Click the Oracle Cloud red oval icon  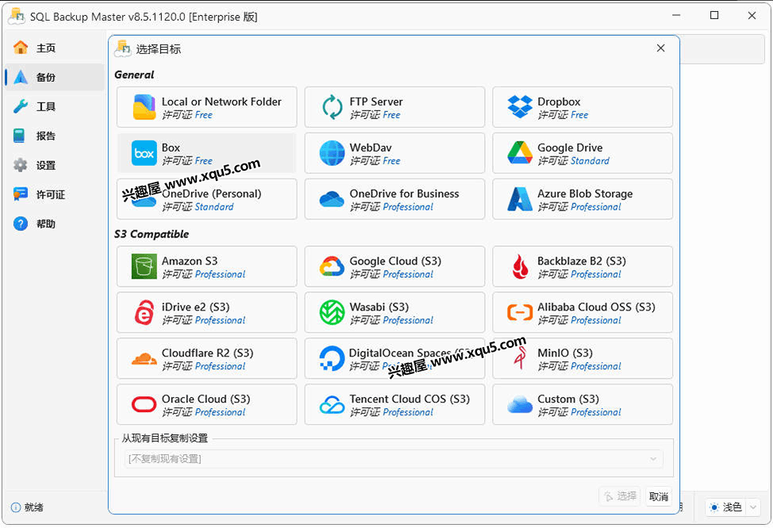coord(144,405)
